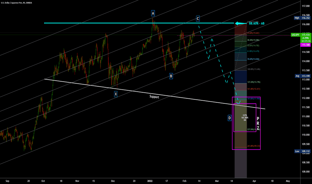This screenshot has width=312, height=184.
Task: Click the Support trendline label
Action: pyautogui.click(x=154, y=97)
